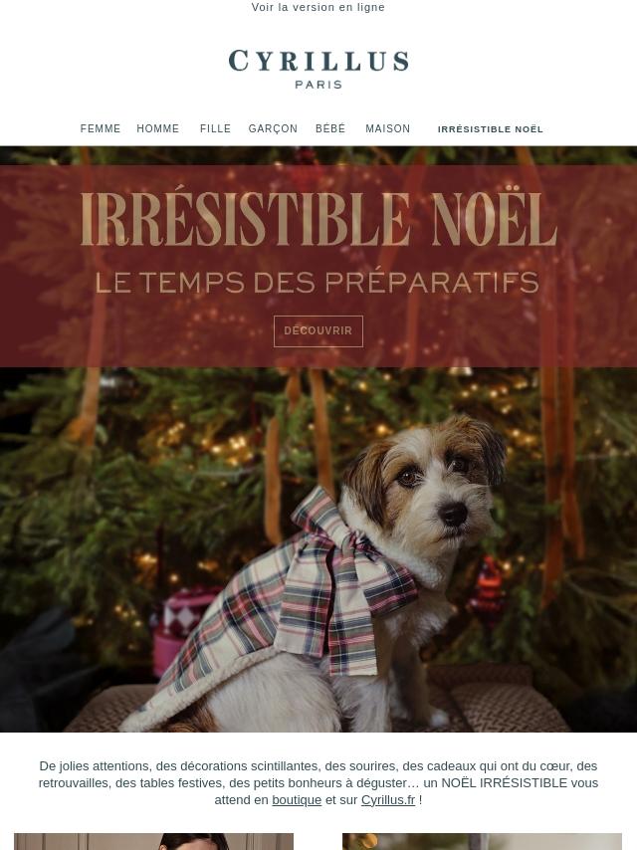The image size is (637, 850).
Task: Open the bottom-left product image preview
Action: coord(153,841)
